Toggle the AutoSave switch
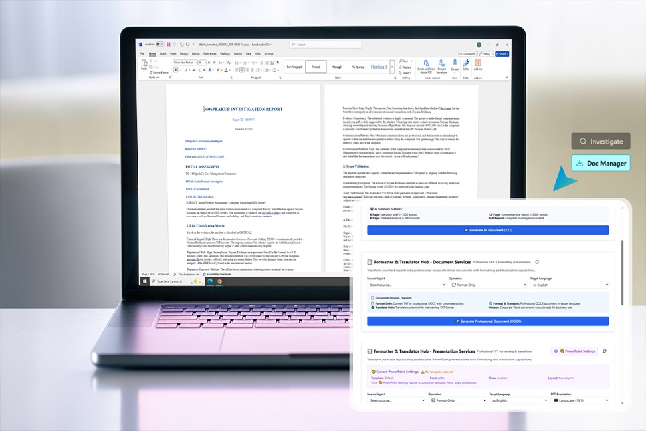The height and width of the screenshot is (431, 646). click(x=160, y=44)
